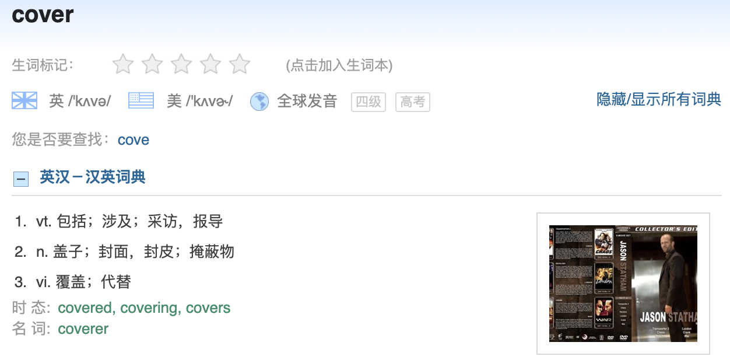Open global pronunciation globe icon
This screenshot has height=363, width=730.
(259, 102)
